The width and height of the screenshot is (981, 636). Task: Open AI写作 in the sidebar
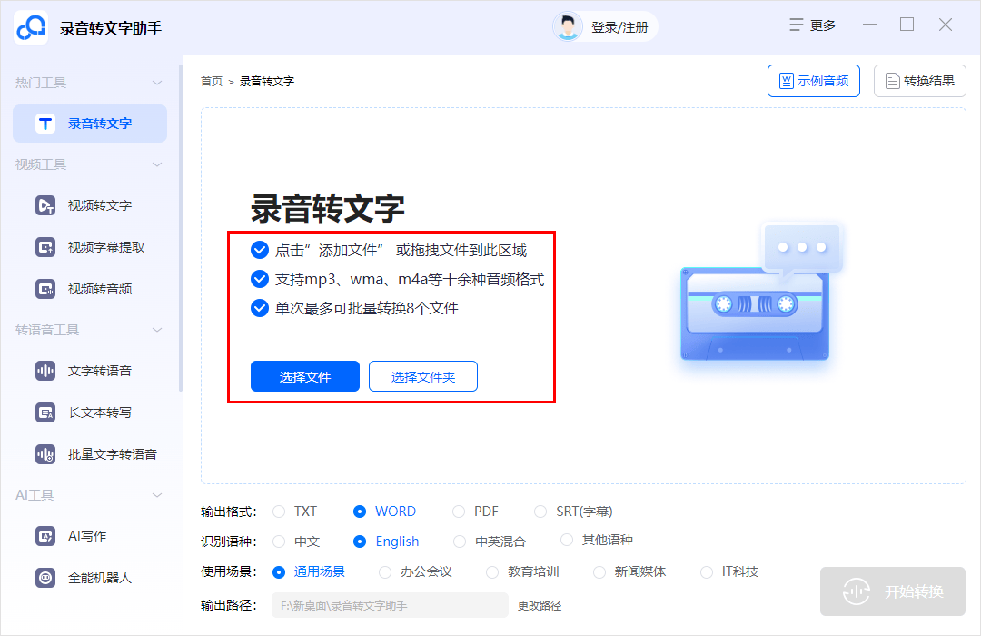tap(89, 536)
